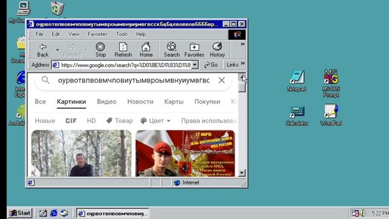Open the File menu
Image resolution: width=389 pixels, height=219 pixels.
coord(40,34)
